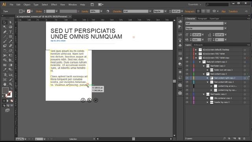252x142 pixels.
Task: Collapse the Tablet copy layer
Action: pos(196,58)
